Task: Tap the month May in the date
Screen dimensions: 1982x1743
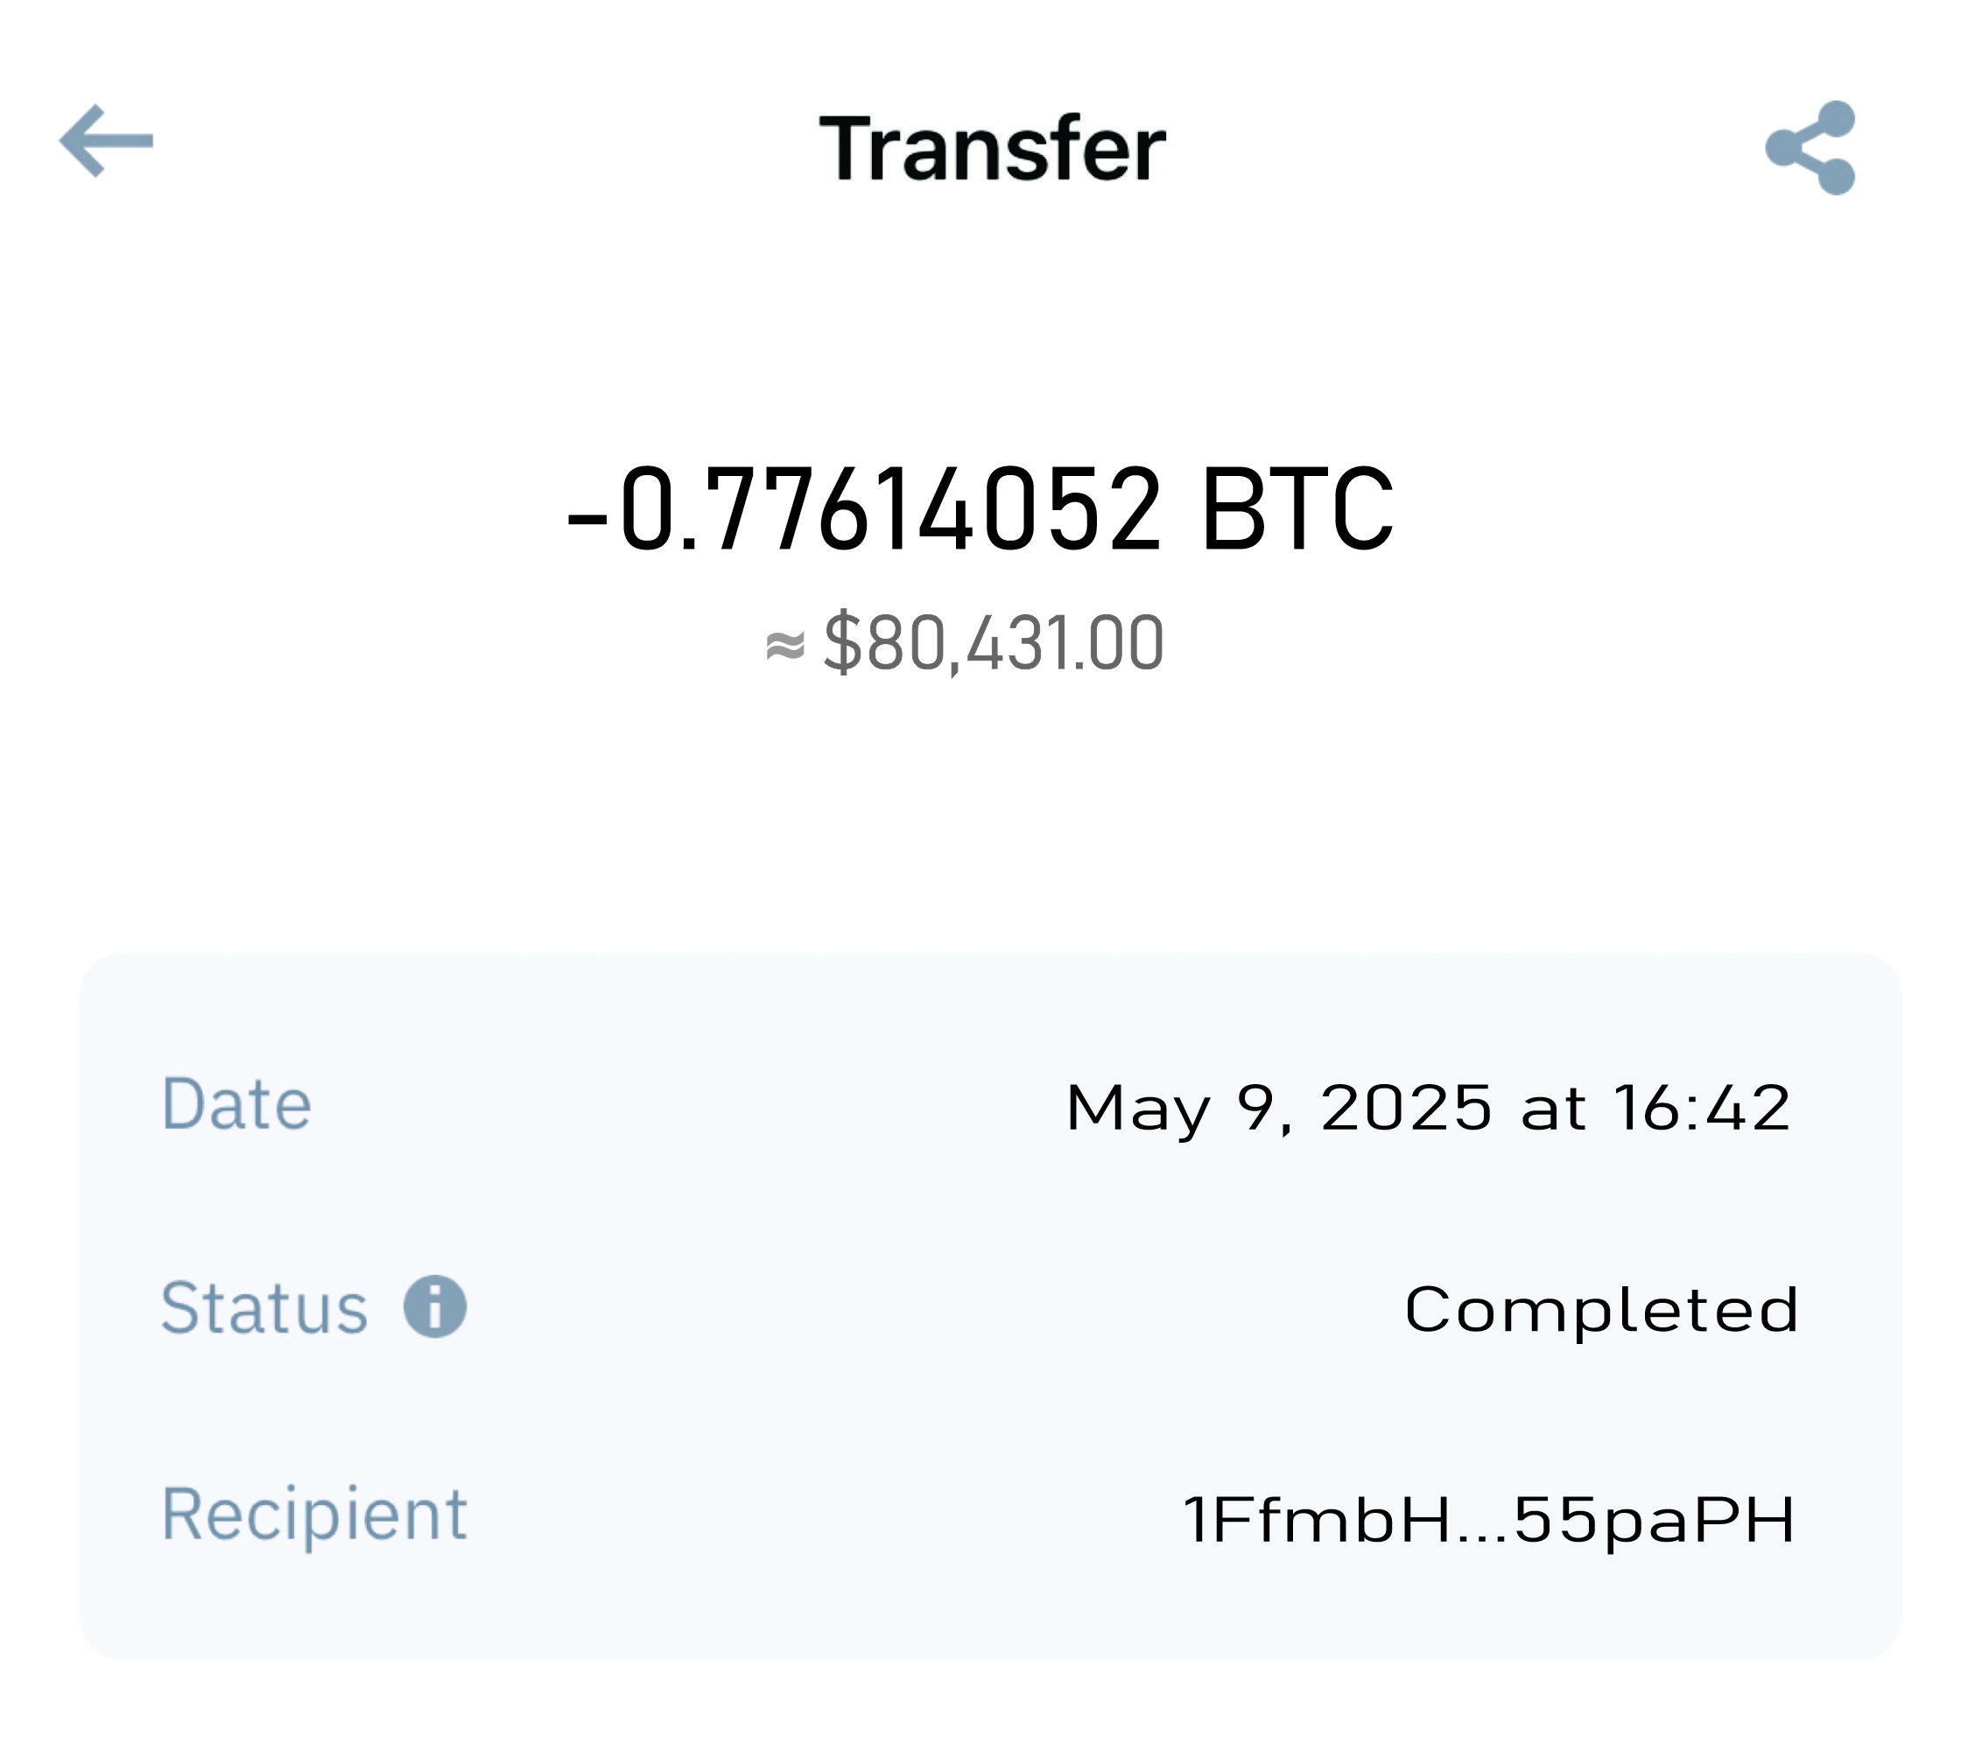Action: [x=1138, y=1110]
